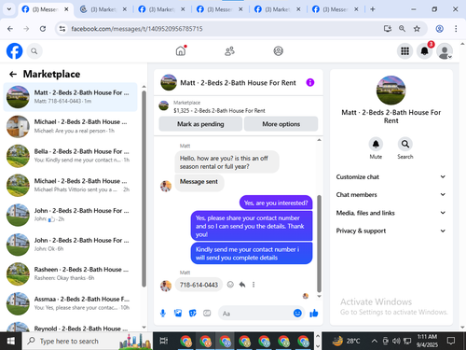Open Facebook home via the logo
Image resolution: width=466 pixels, height=350 pixels.
click(x=15, y=51)
